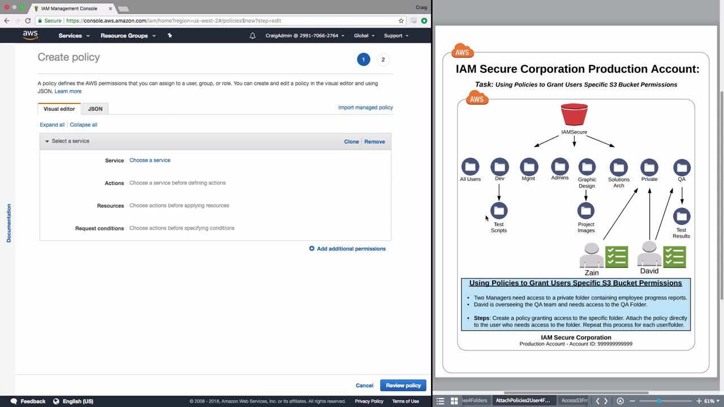Click Add additional permissions
The height and width of the screenshot is (407, 724).
351,249
